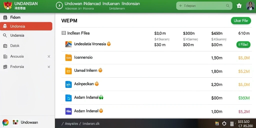
Task: Click the 1,90m value in Ioannensio row
Action: [x=217, y=58]
